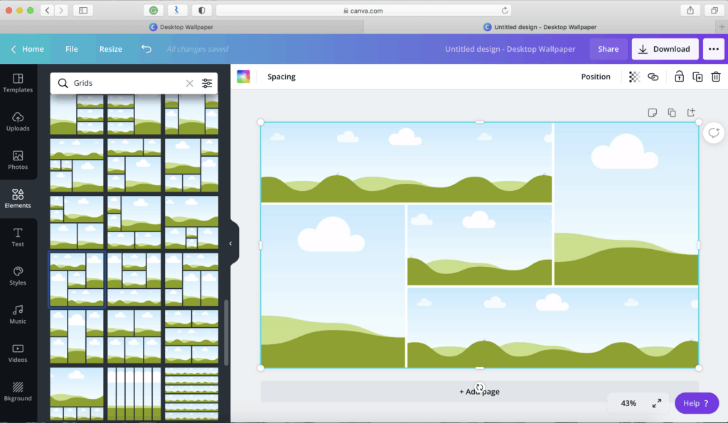This screenshot has width=728, height=423.
Task: Click the undo arrow in header
Action: [146, 49]
